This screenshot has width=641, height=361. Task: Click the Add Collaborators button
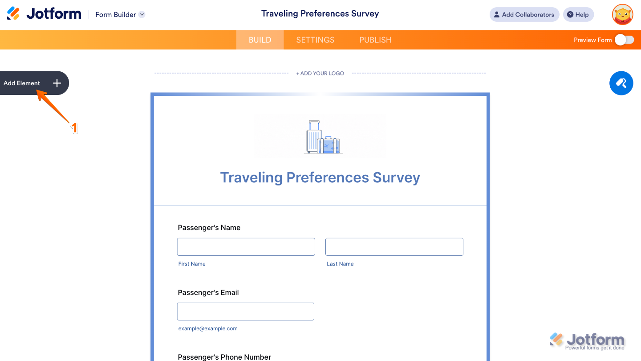pyautogui.click(x=524, y=14)
